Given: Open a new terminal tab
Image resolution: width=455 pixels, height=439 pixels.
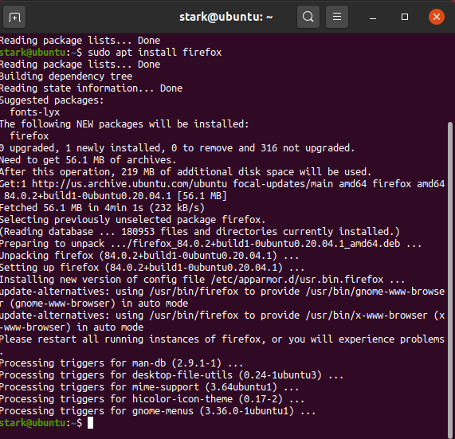Looking at the screenshot, I should pyautogui.click(x=14, y=17).
